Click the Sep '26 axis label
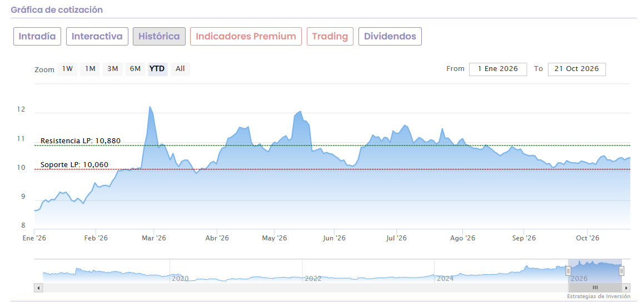Viewport: 643px width, 307px height. 524,238
